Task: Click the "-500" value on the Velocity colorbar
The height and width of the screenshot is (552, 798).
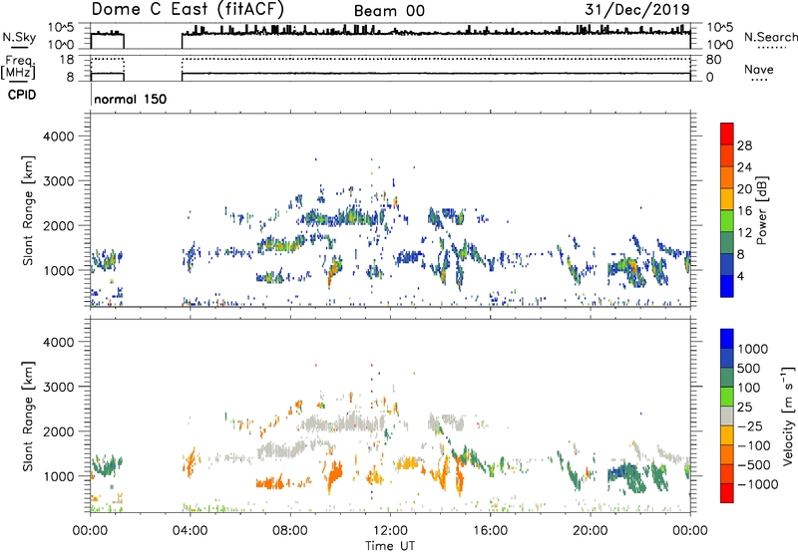Action: click(753, 465)
